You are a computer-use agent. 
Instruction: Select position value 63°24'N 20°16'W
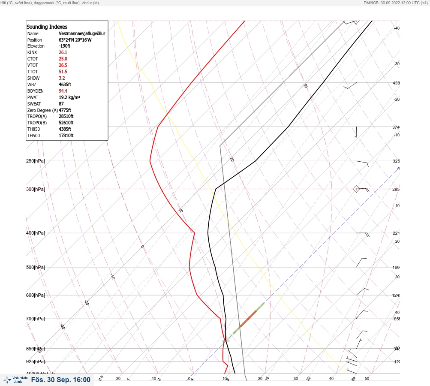[75, 40]
